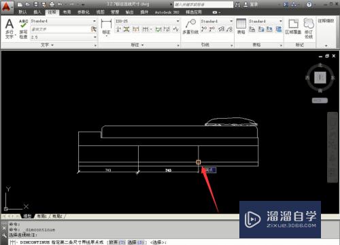Click the New file quick access icon
The image size is (340, 245).
[20, 4]
